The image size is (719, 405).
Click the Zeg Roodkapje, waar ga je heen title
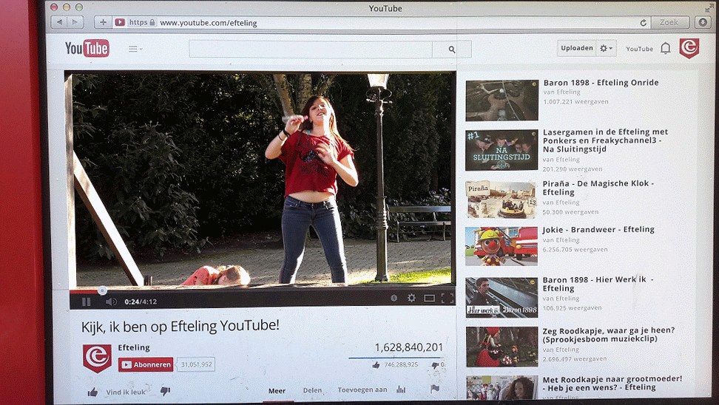[609, 335]
